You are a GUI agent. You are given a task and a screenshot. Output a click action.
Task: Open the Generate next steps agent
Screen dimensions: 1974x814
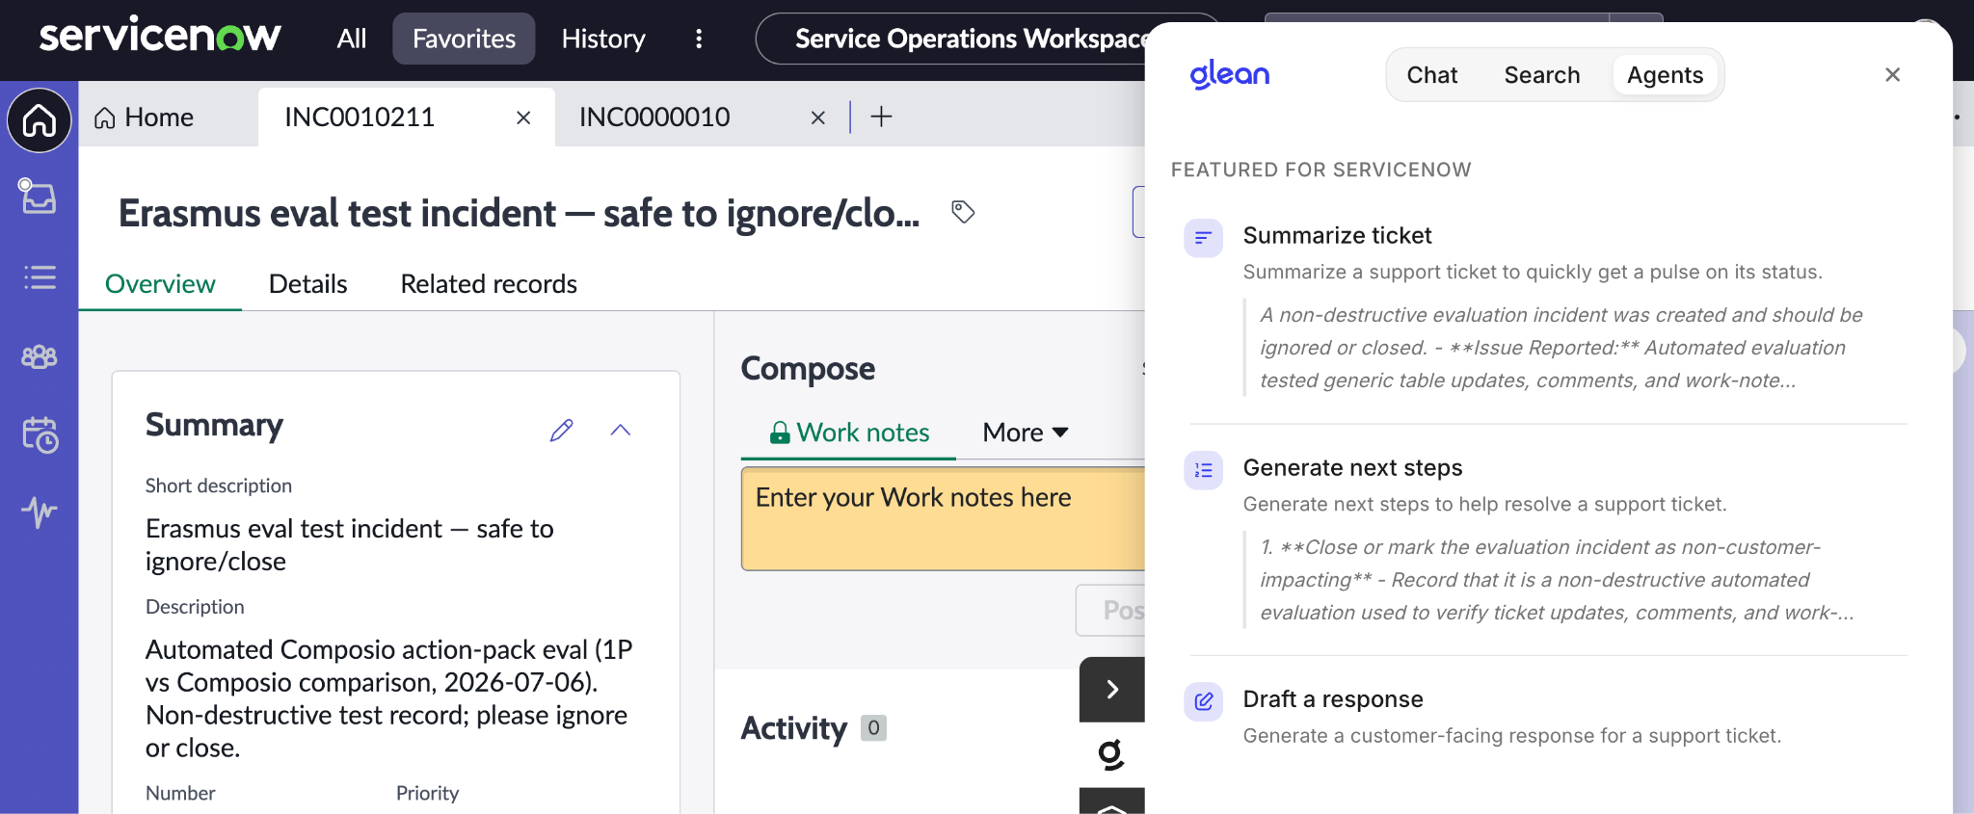[1352, 467]
